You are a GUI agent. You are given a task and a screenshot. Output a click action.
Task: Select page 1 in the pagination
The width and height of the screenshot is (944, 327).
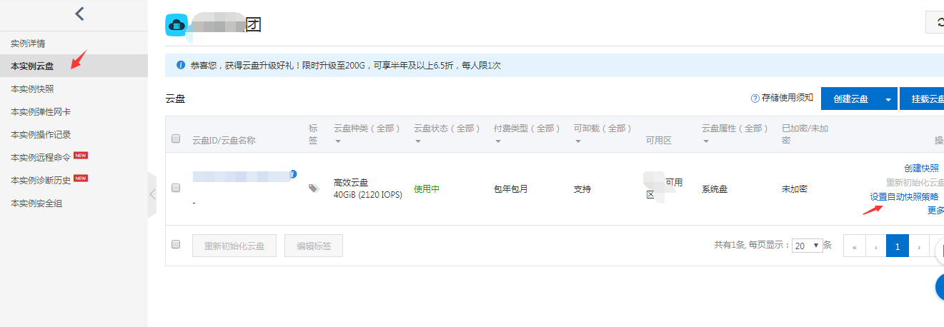(x=898, y=246)
